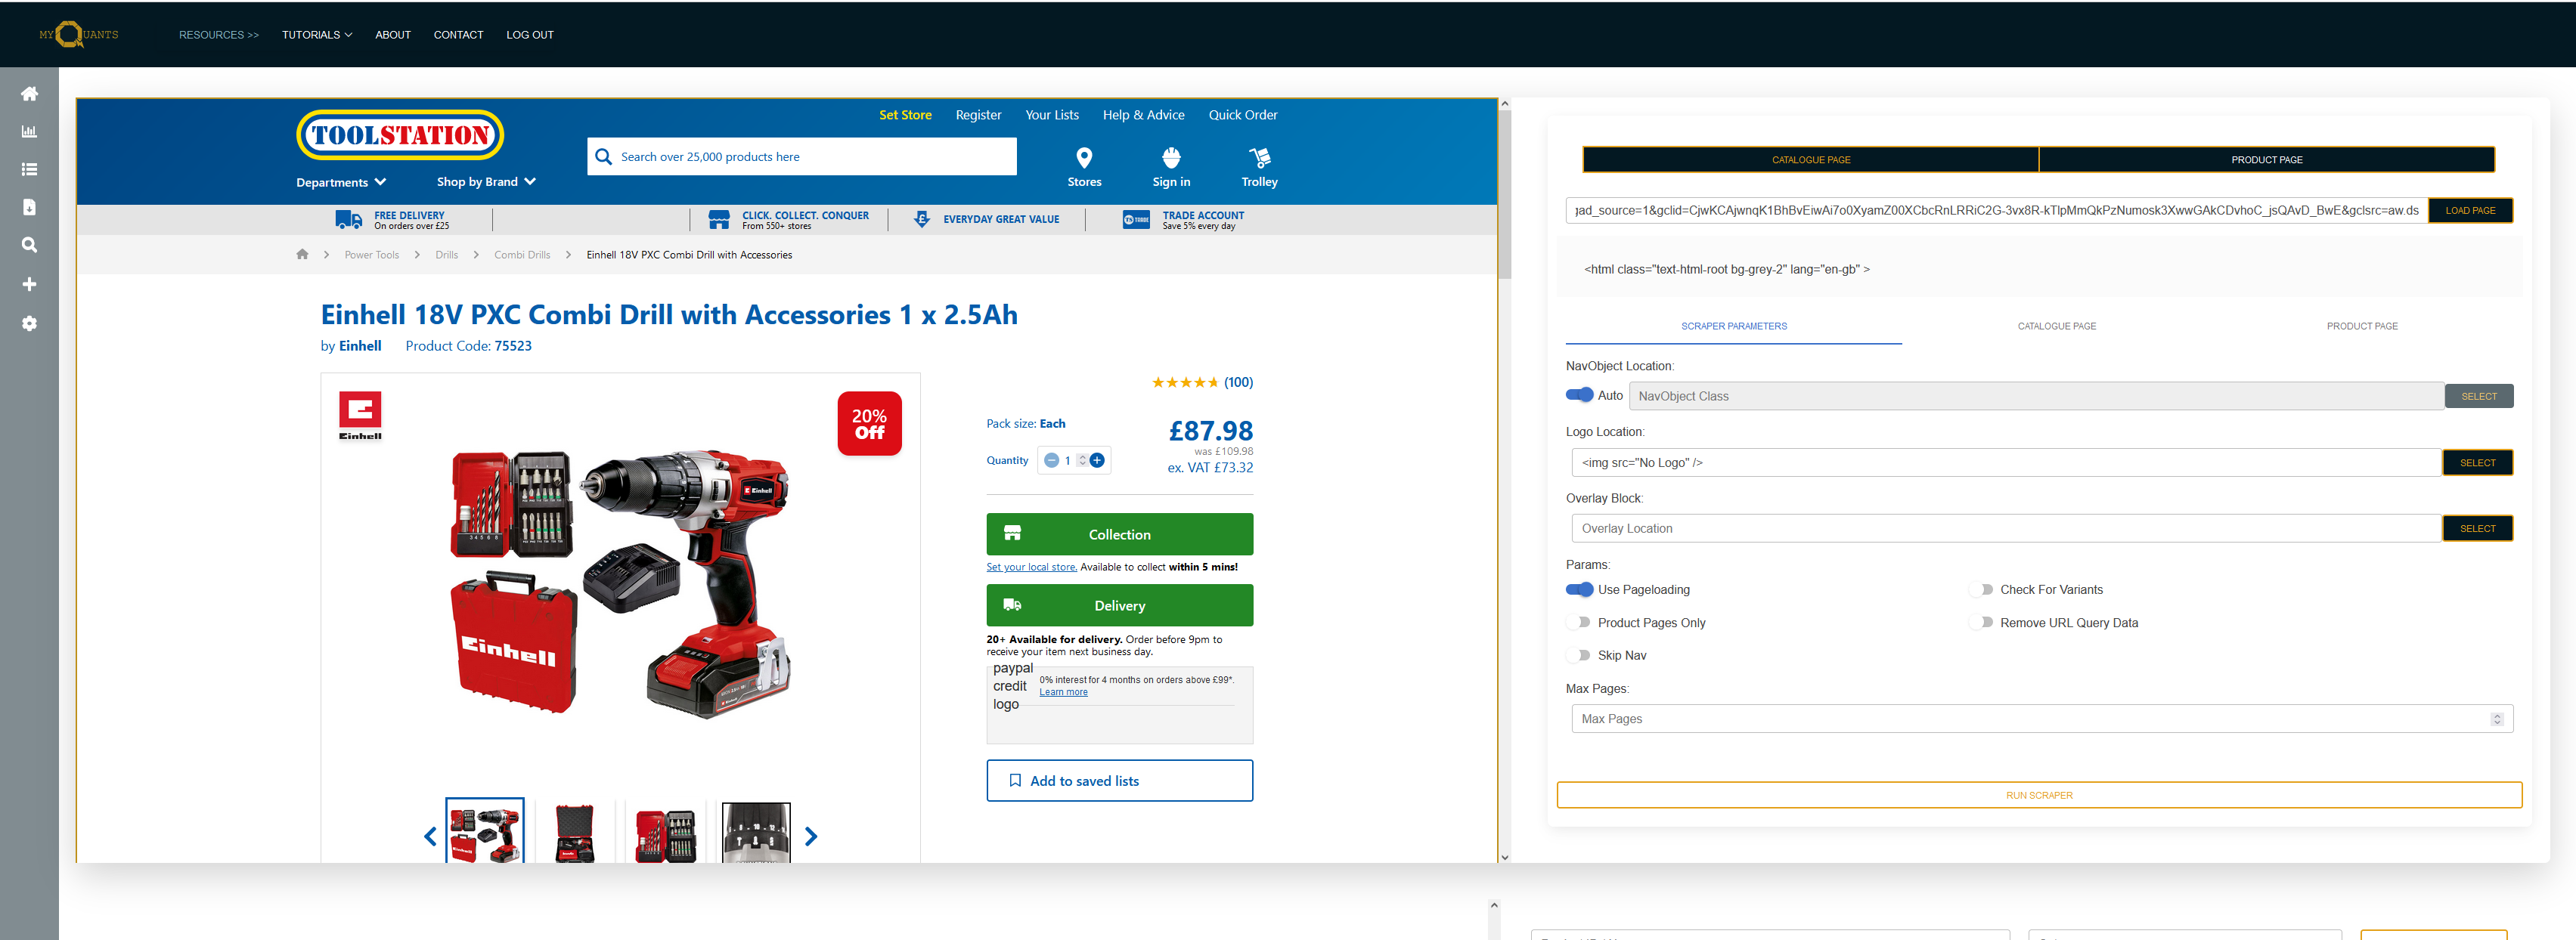
Task: Click Log Out in top navigation
Action: 530,35
